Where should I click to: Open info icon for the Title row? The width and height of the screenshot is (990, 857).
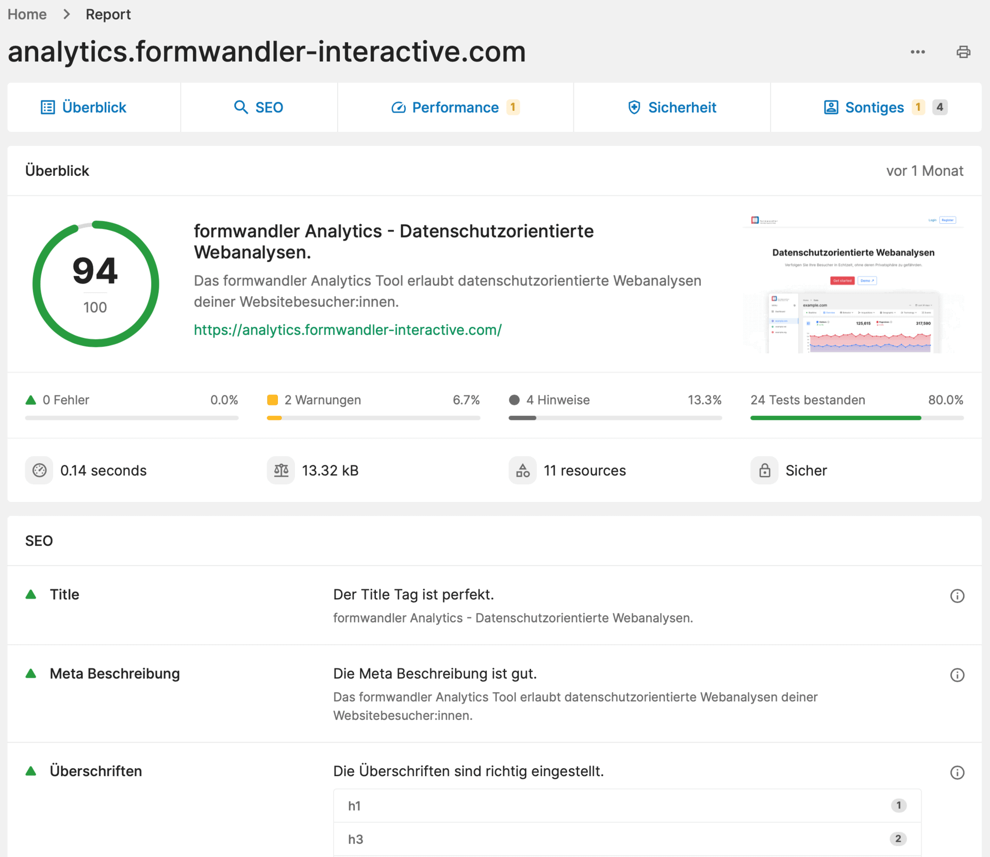click(x=957, y=596)
